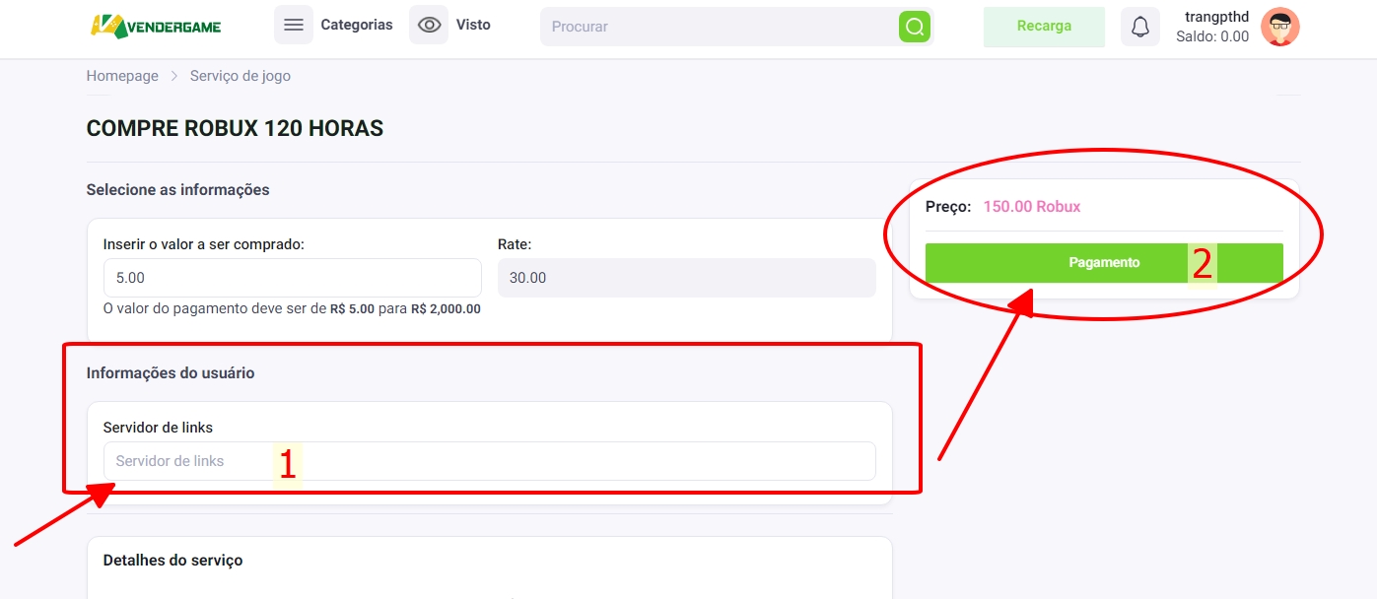Click the eye icon for Visto

(x=429, y=26)
